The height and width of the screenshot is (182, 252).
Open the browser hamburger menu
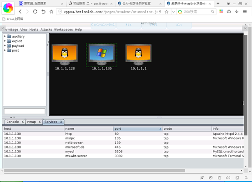(x=245, y=11)
